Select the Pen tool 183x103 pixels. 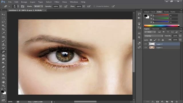(3, 67)
